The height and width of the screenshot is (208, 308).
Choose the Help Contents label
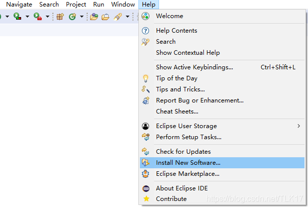tap(177, 31)
